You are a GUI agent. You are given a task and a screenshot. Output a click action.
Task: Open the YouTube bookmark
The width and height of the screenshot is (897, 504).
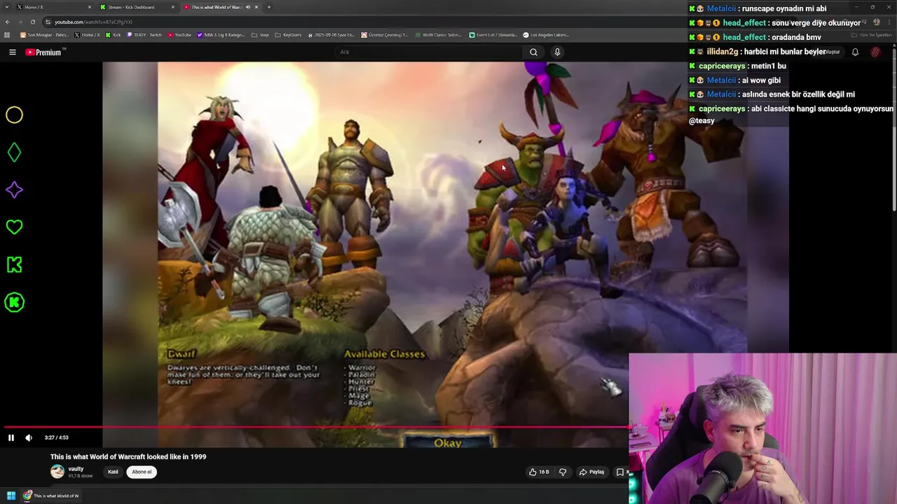[179, 35]
